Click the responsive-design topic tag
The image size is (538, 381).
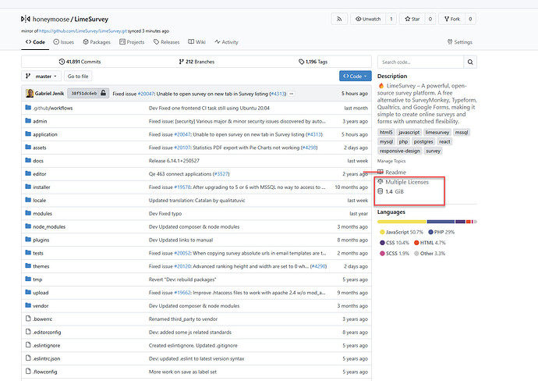[x=400, y=151]
